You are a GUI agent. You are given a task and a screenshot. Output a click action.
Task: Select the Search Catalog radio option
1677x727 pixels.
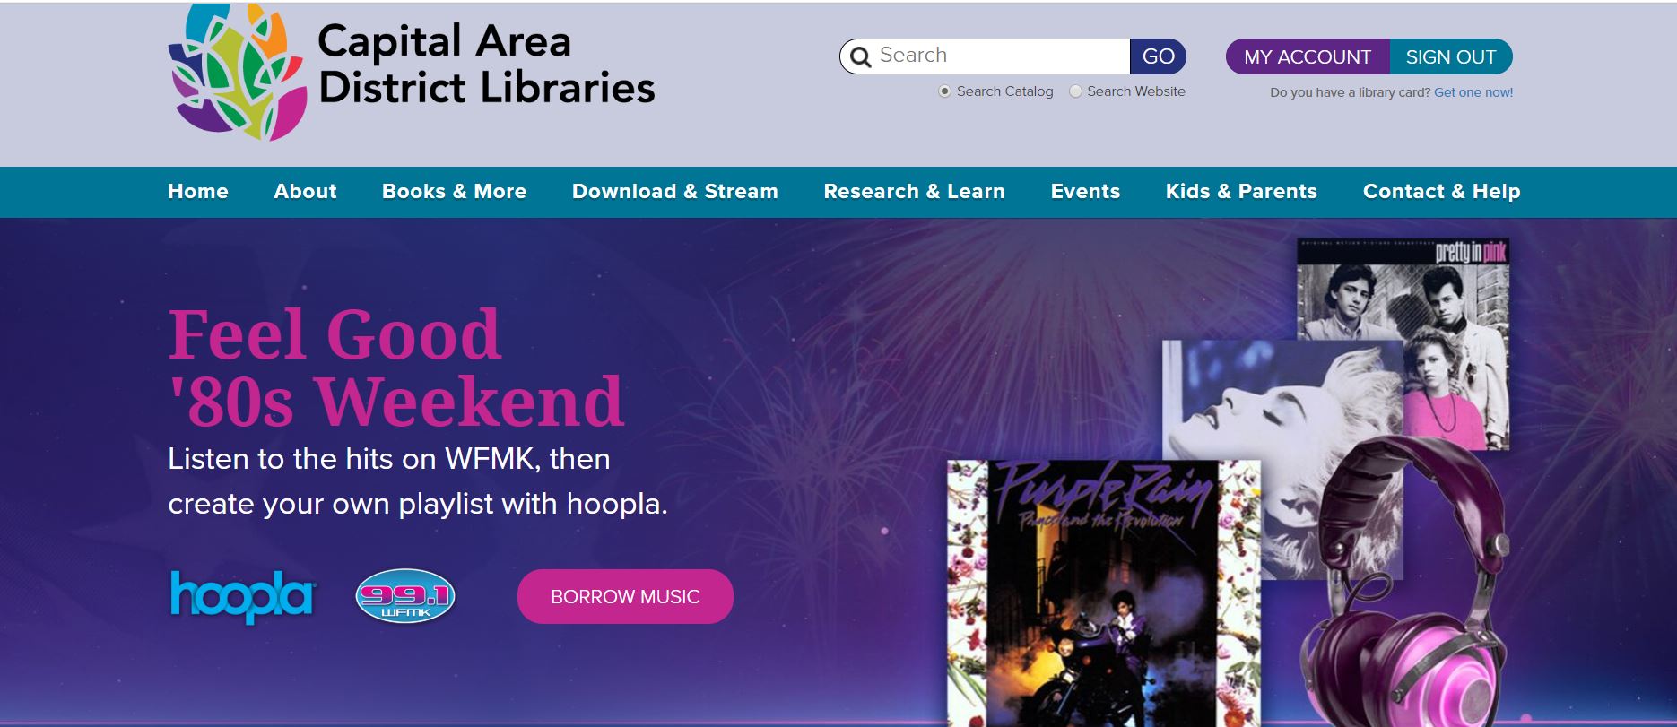click(x=944, y=91)
